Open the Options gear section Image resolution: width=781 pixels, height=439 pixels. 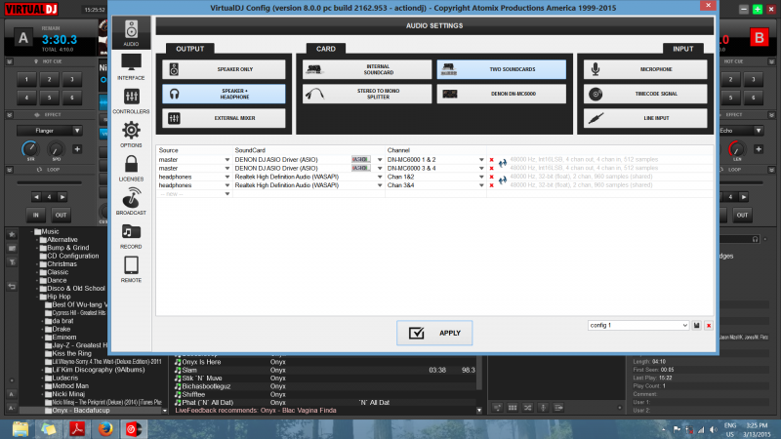131,135
